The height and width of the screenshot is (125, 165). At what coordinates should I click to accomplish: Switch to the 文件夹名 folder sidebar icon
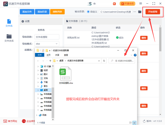pyautogui.click(x=9, y=37)
